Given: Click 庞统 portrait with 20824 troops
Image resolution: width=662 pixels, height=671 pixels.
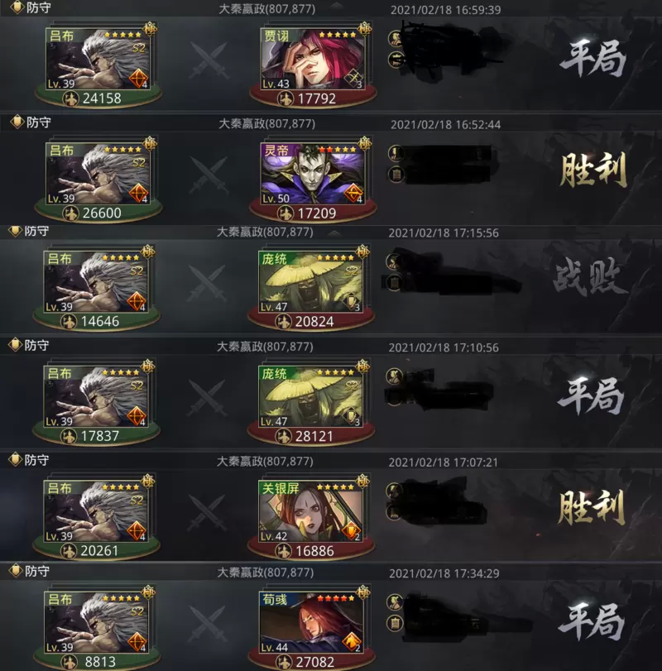Looking at the screenshot, I should [311, 282].
